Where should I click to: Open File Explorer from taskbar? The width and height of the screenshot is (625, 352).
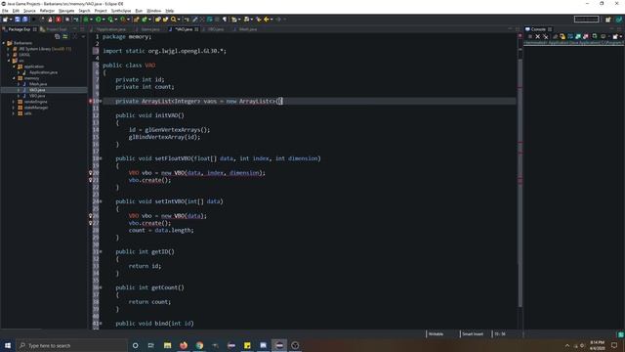(167, 345)
